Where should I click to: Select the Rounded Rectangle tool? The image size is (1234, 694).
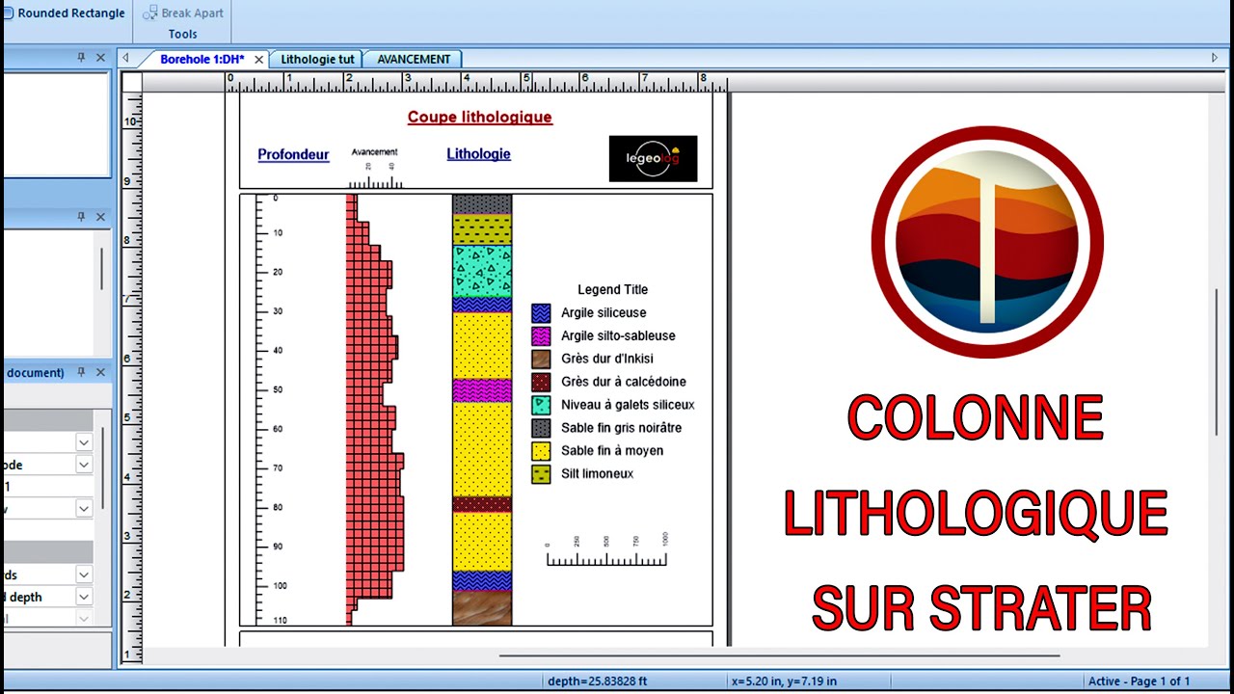pyautogui.click(x=64, y=13)
